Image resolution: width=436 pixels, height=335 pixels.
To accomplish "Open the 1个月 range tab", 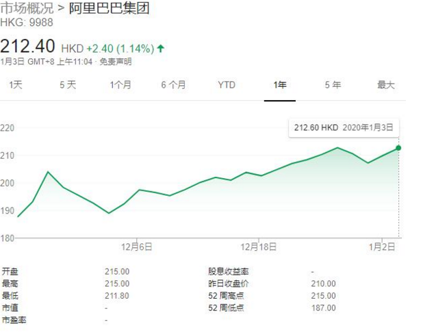I will [x=120, y=84].
